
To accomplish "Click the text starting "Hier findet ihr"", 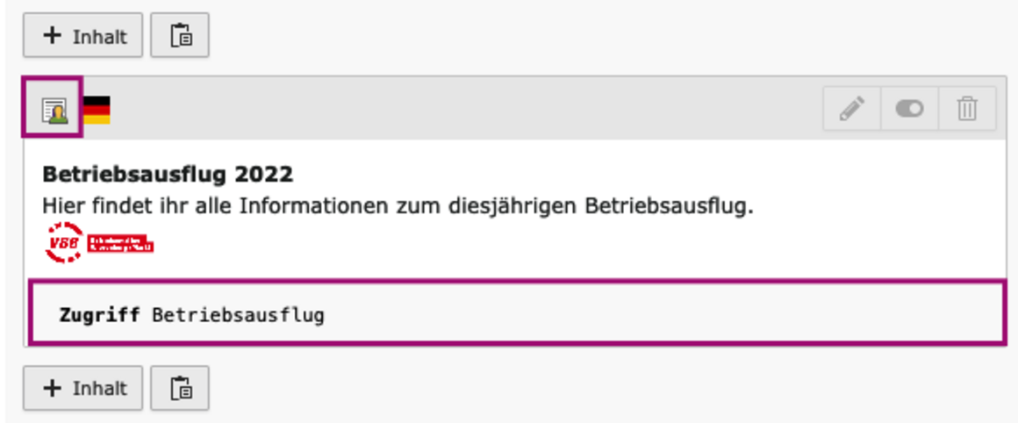I will point(398,208).
